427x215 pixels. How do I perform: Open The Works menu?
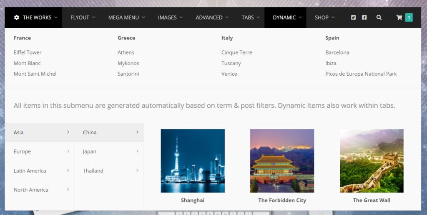point(33,17)
